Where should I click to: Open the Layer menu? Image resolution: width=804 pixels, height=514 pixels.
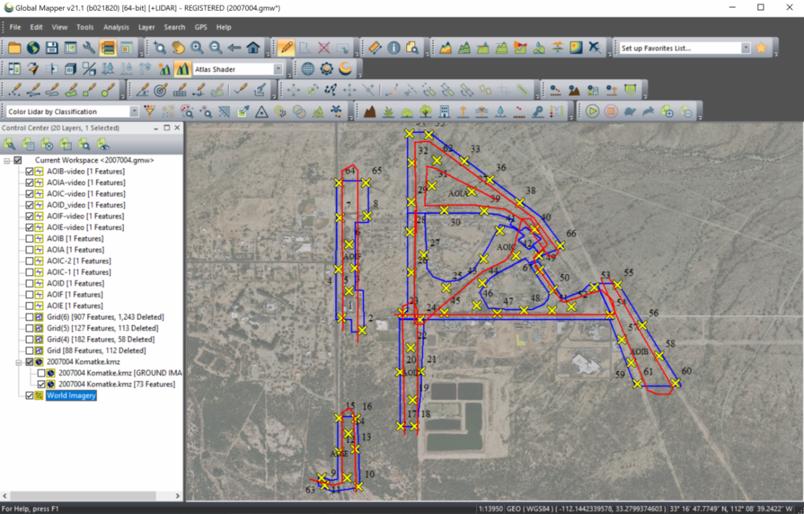(x=146, y=27)
